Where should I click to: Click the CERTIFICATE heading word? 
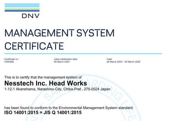34,46
